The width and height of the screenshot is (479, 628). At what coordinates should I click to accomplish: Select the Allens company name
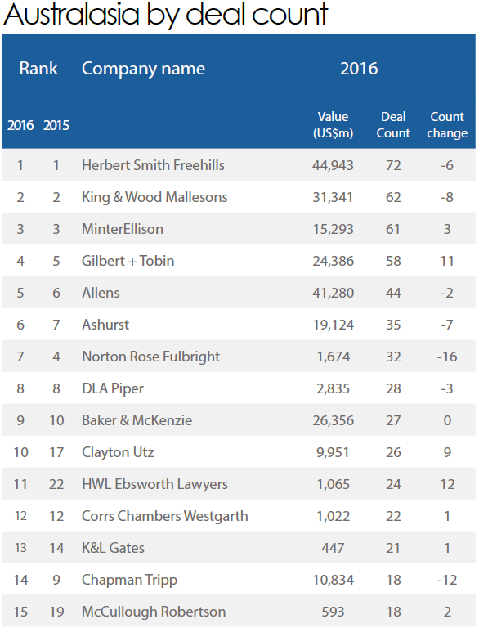pyautogui.click(x=101, y=293)
